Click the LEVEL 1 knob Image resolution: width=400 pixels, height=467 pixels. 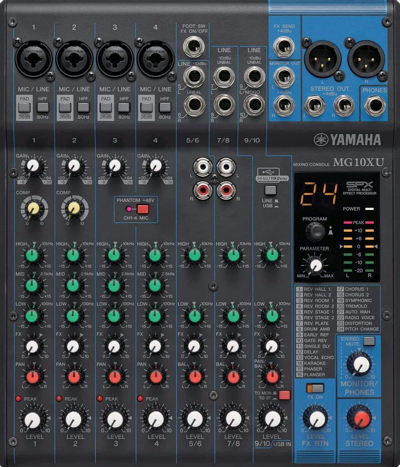[x=33, y=419]
